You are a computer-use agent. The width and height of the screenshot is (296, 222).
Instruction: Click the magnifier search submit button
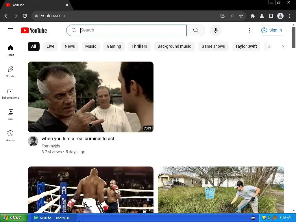196,30
